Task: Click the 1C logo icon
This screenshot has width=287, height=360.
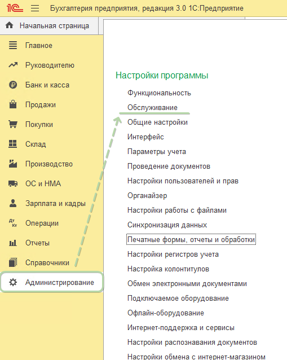Action: [x=15, y=8]
